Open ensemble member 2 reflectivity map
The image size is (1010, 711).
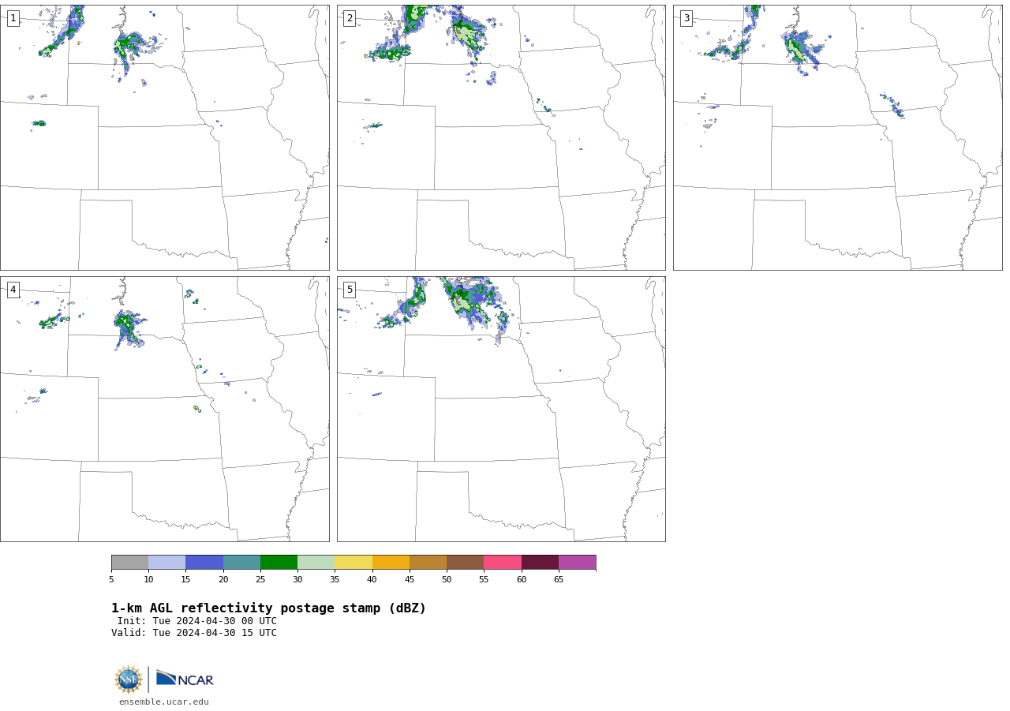pos(501,137)
